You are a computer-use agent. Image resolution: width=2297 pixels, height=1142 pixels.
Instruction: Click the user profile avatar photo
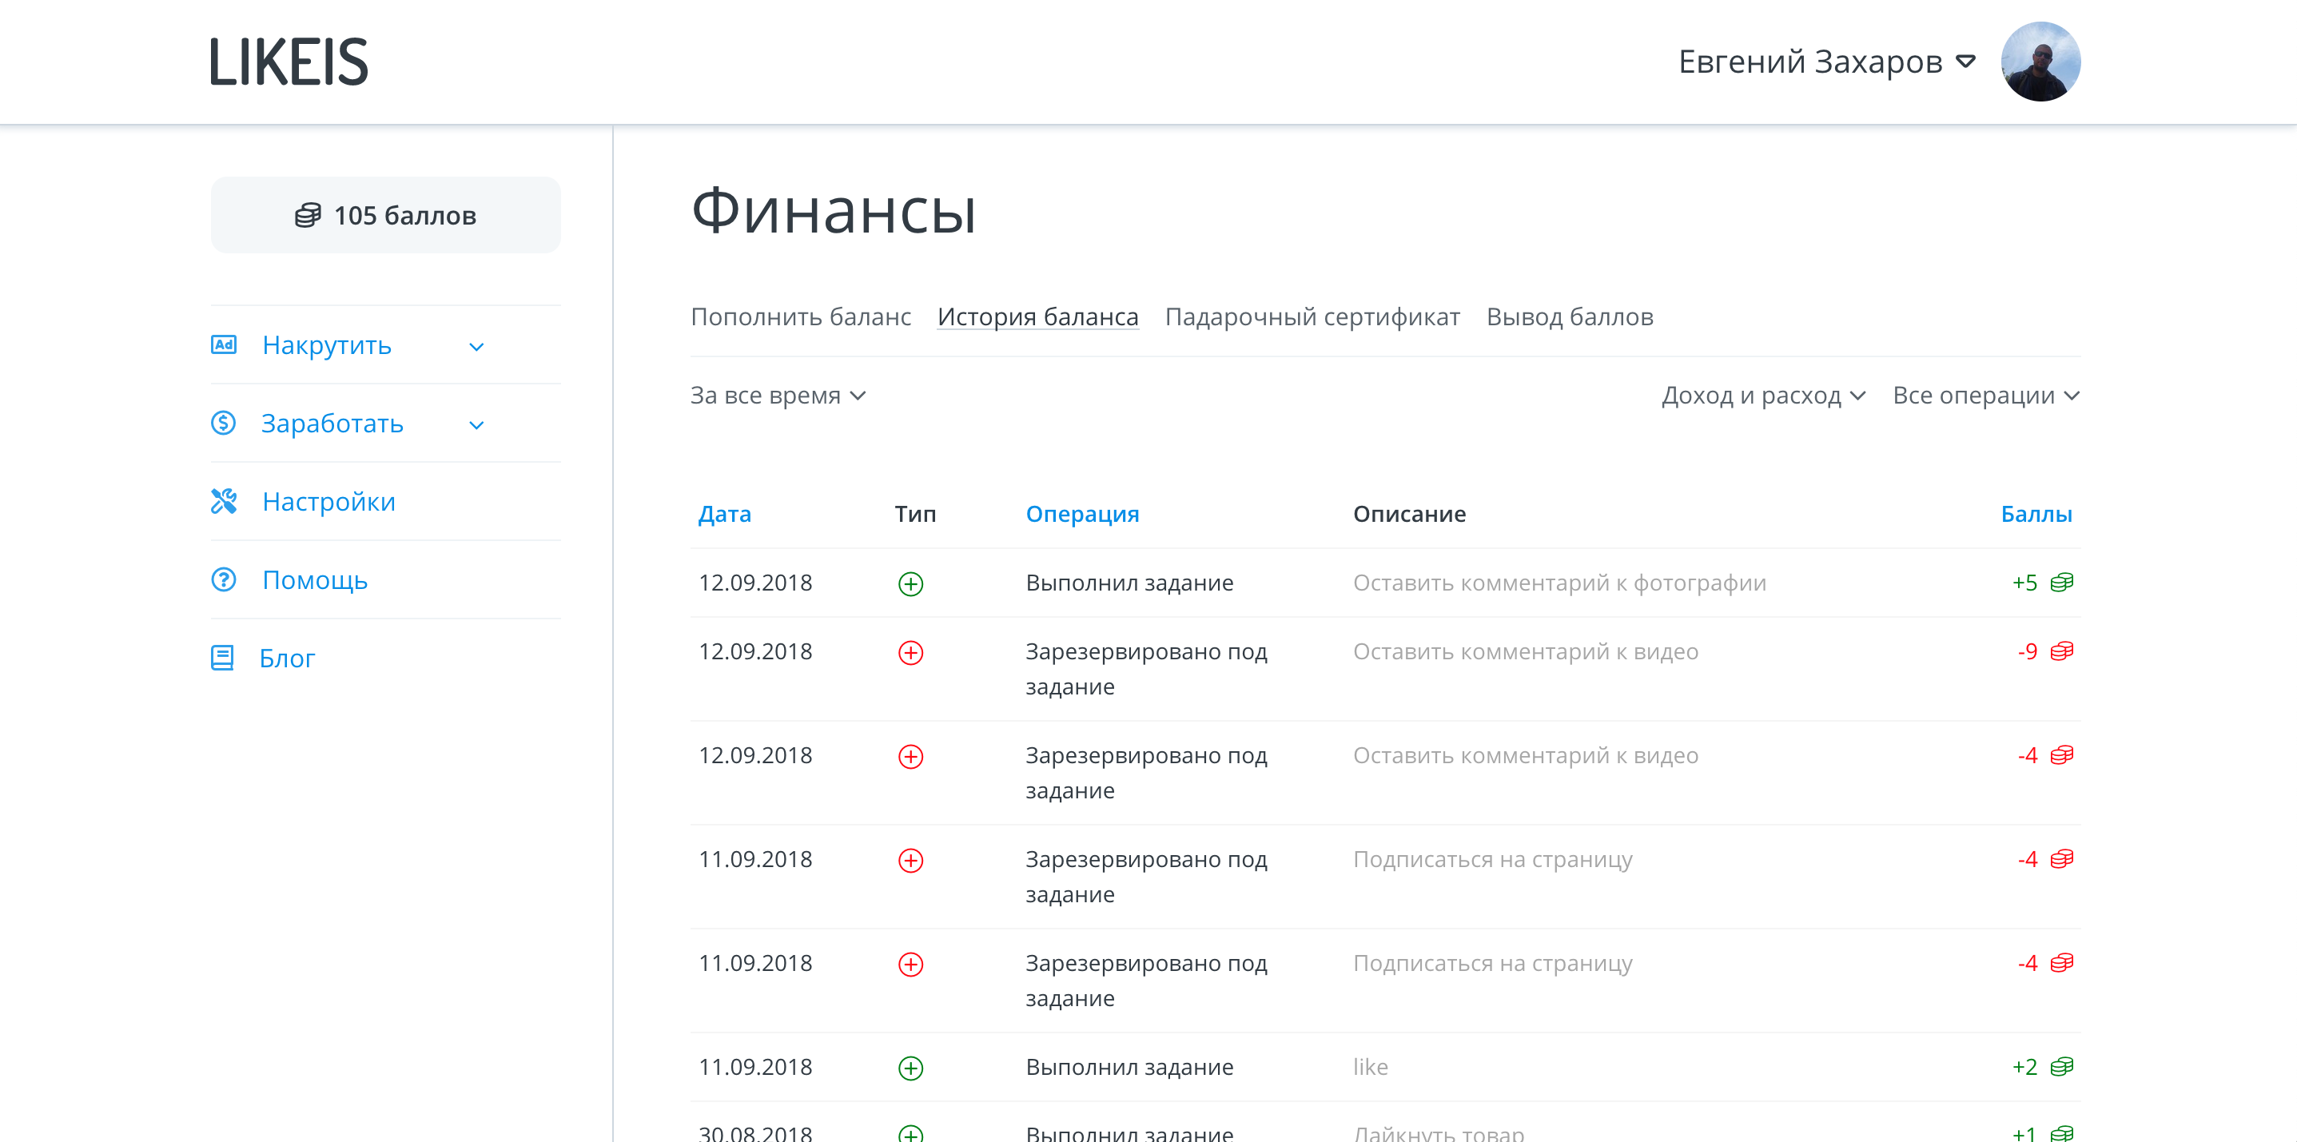pyautogui.click(x=2040, y=62)
